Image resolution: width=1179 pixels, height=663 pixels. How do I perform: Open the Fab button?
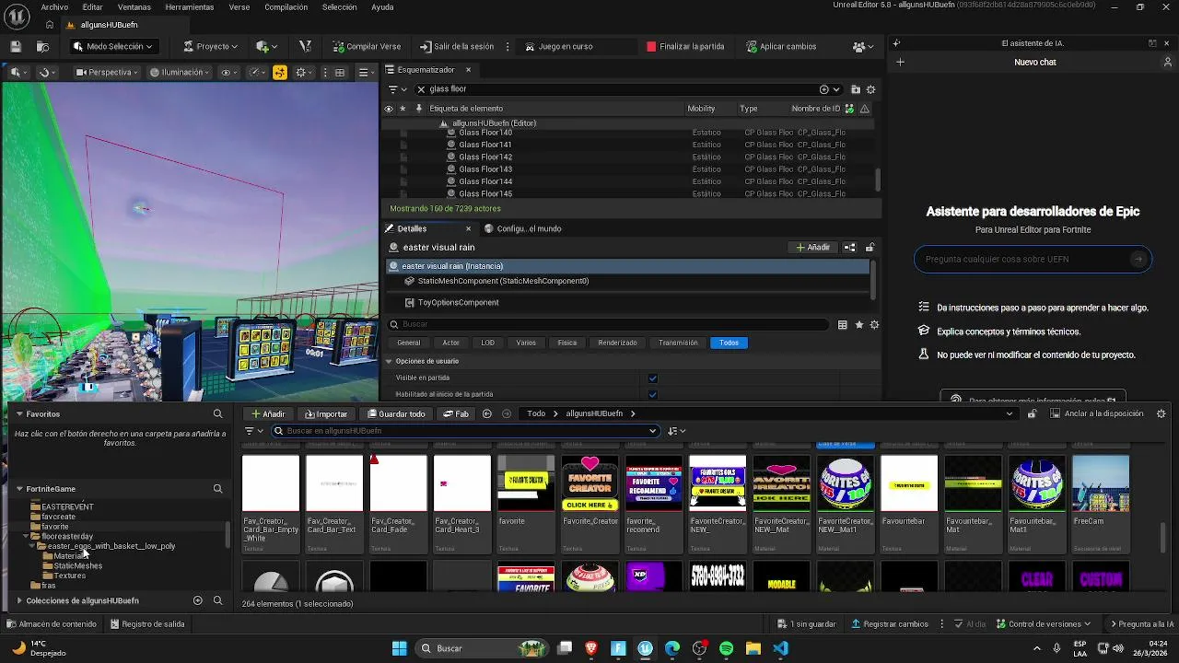tap(456, 413)
